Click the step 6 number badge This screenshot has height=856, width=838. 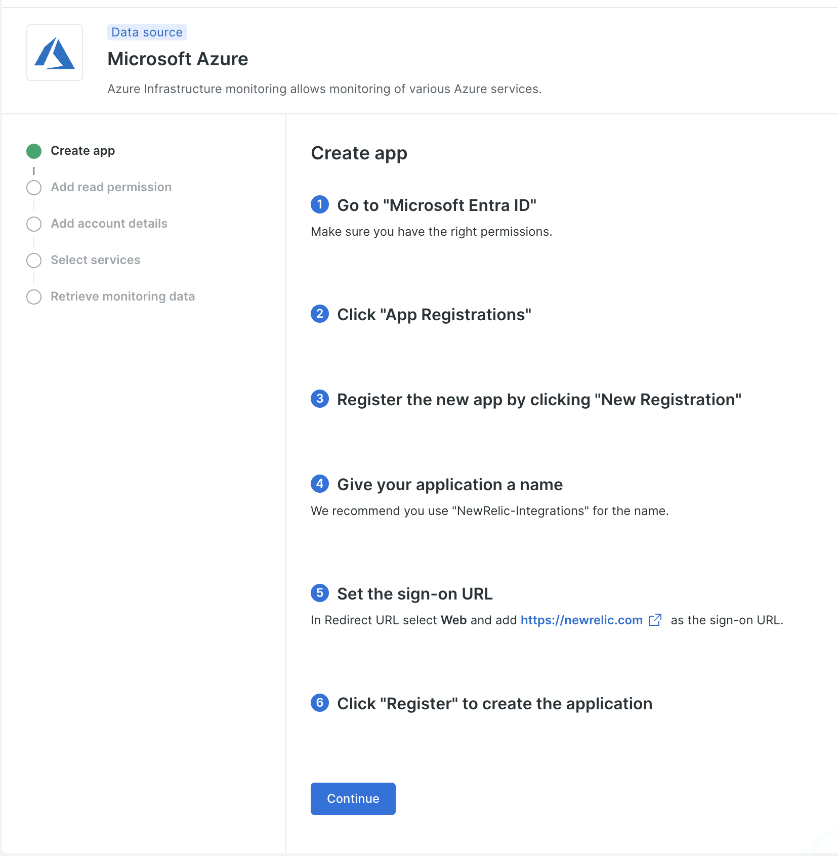click(x=319, y=703)
